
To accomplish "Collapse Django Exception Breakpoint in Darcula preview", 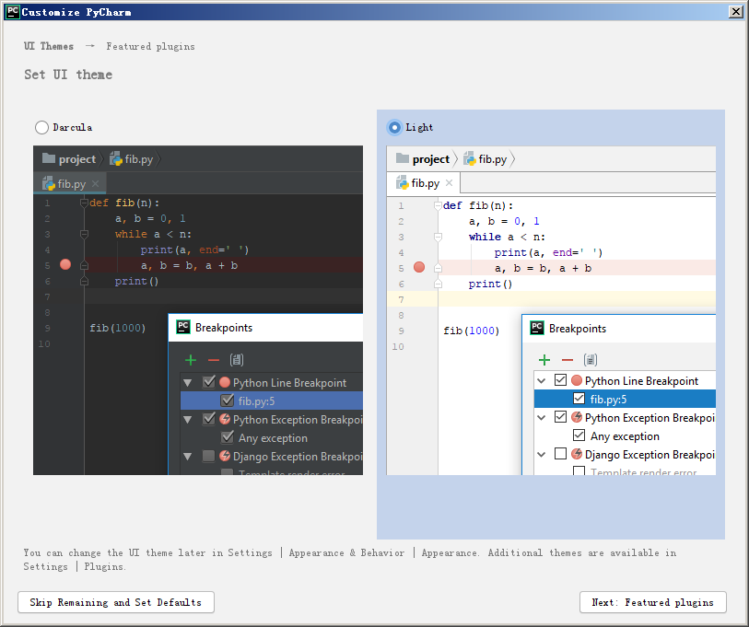I will pyautogui.click(x=188, y=457).
